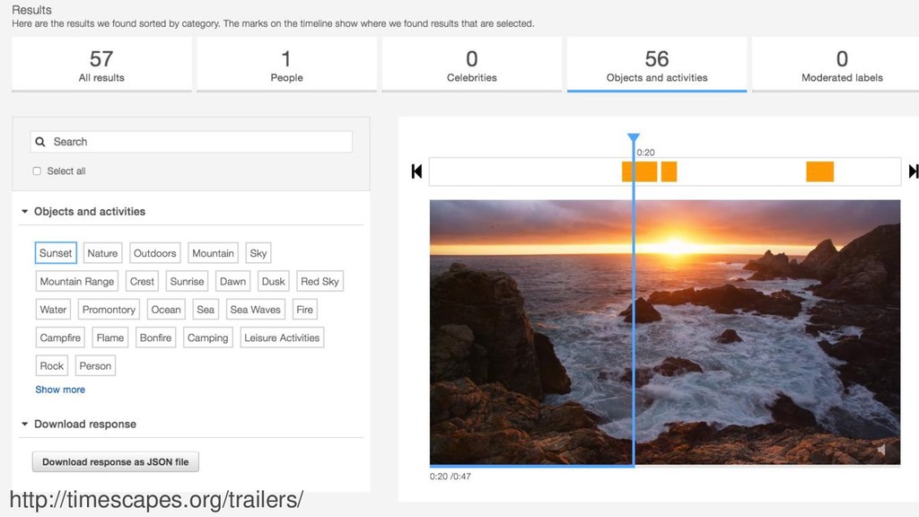Click the magnifier icon in Search
Viewport: 919px width, 517px height.
(x=39, y=142)
